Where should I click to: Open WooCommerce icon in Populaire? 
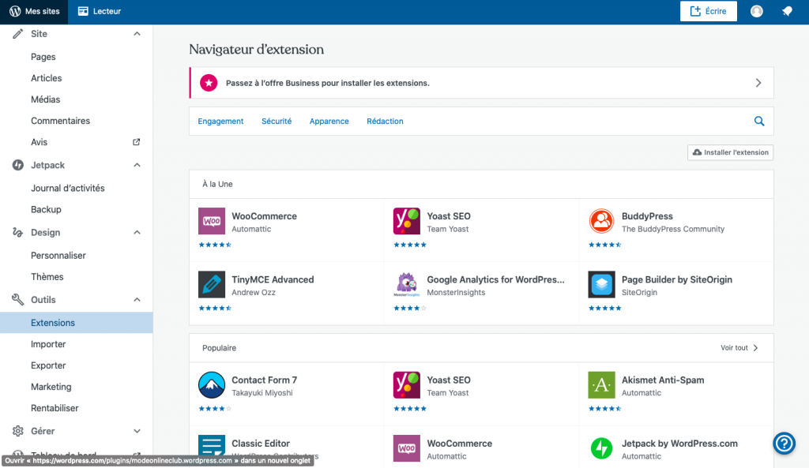(407, 448)
